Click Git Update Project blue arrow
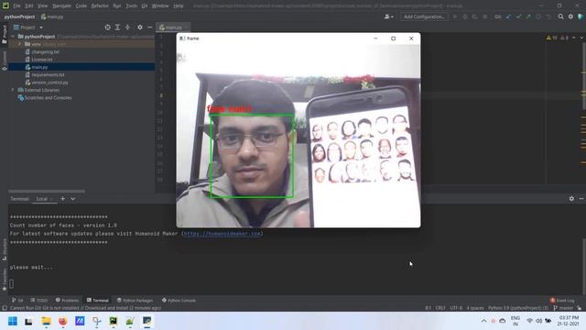 point(509,16)
